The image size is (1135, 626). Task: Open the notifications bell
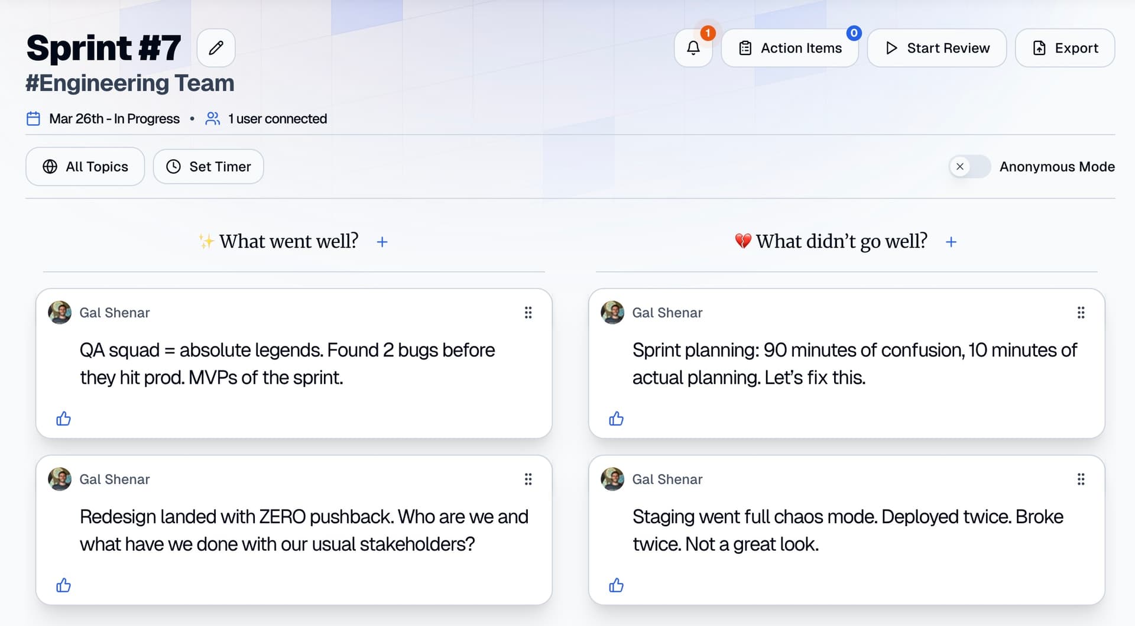tap(693, 48)
